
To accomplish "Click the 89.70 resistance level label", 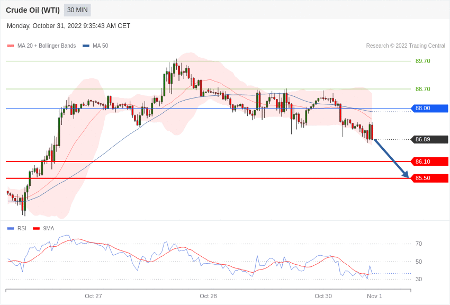I will 422,61.
